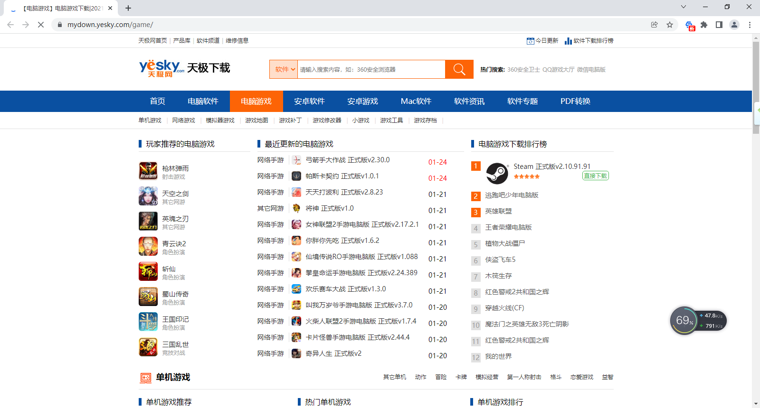Open the 软件 search category dropdown
Screen dimensions: 760x408
pos(284,69)
